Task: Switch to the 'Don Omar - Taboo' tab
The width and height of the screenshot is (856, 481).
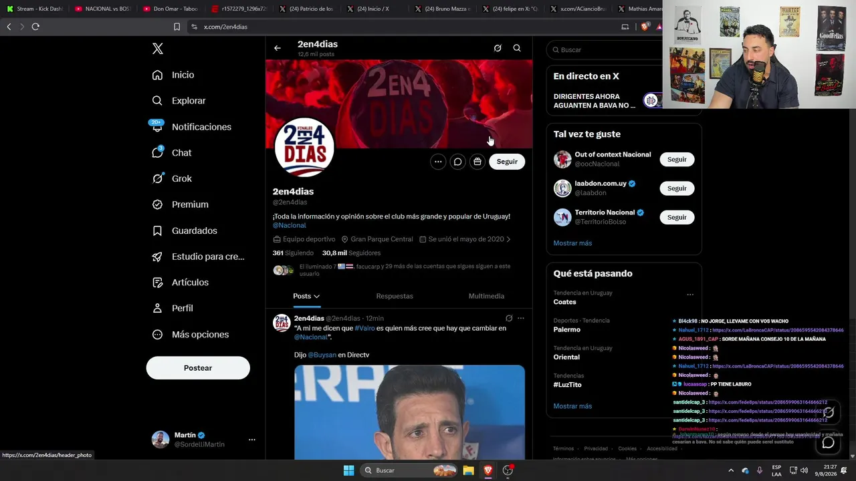Action: pos(171,9)
